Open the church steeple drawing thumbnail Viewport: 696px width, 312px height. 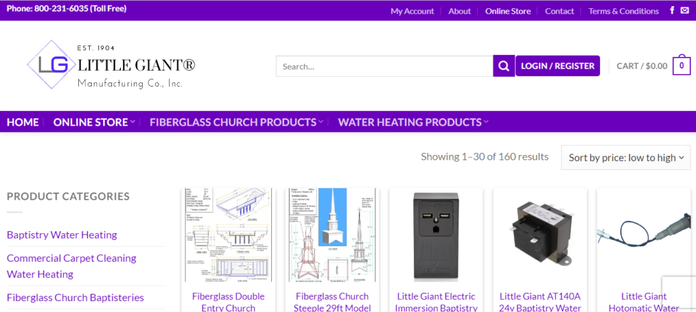tap(332, 235)
